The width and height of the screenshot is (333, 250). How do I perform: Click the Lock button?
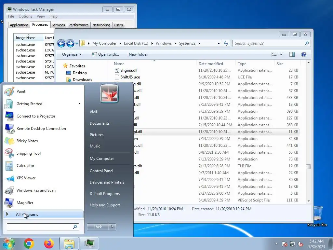pyautogui.click(x=98, y=227)
